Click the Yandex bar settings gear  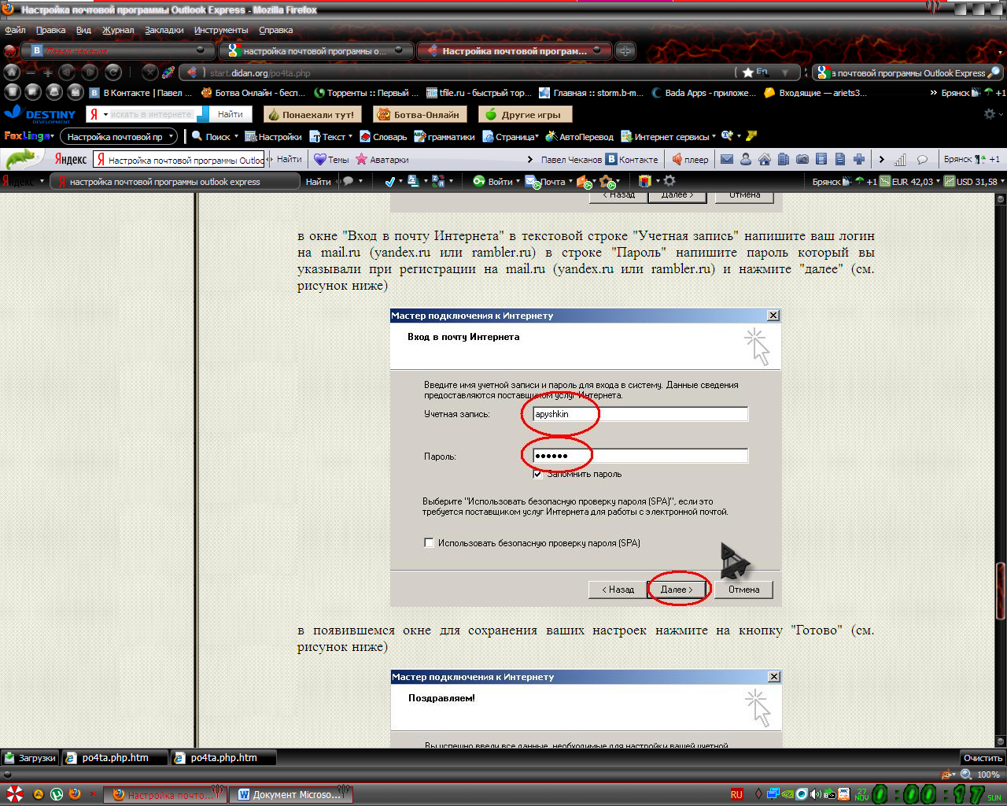pos(669,181)
